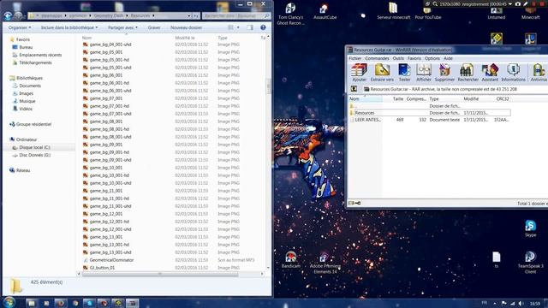Click the Windows Start button
Image resolution: width=548 pixels, height=308 pixels.
click(9, 302)
